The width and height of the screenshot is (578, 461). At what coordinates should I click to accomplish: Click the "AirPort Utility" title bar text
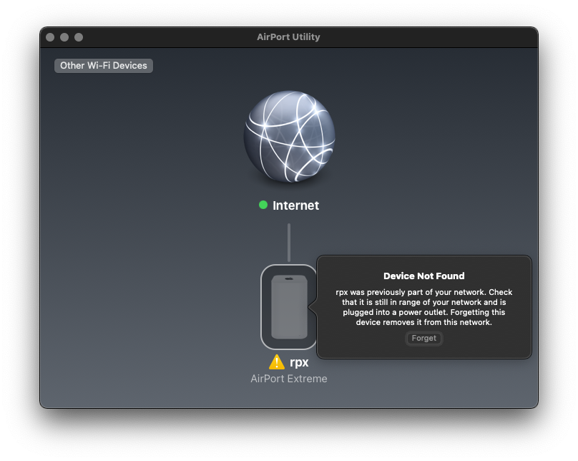tap(288, 37)
